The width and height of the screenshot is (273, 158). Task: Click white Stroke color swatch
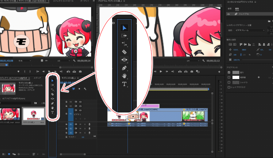click(236, 77)
